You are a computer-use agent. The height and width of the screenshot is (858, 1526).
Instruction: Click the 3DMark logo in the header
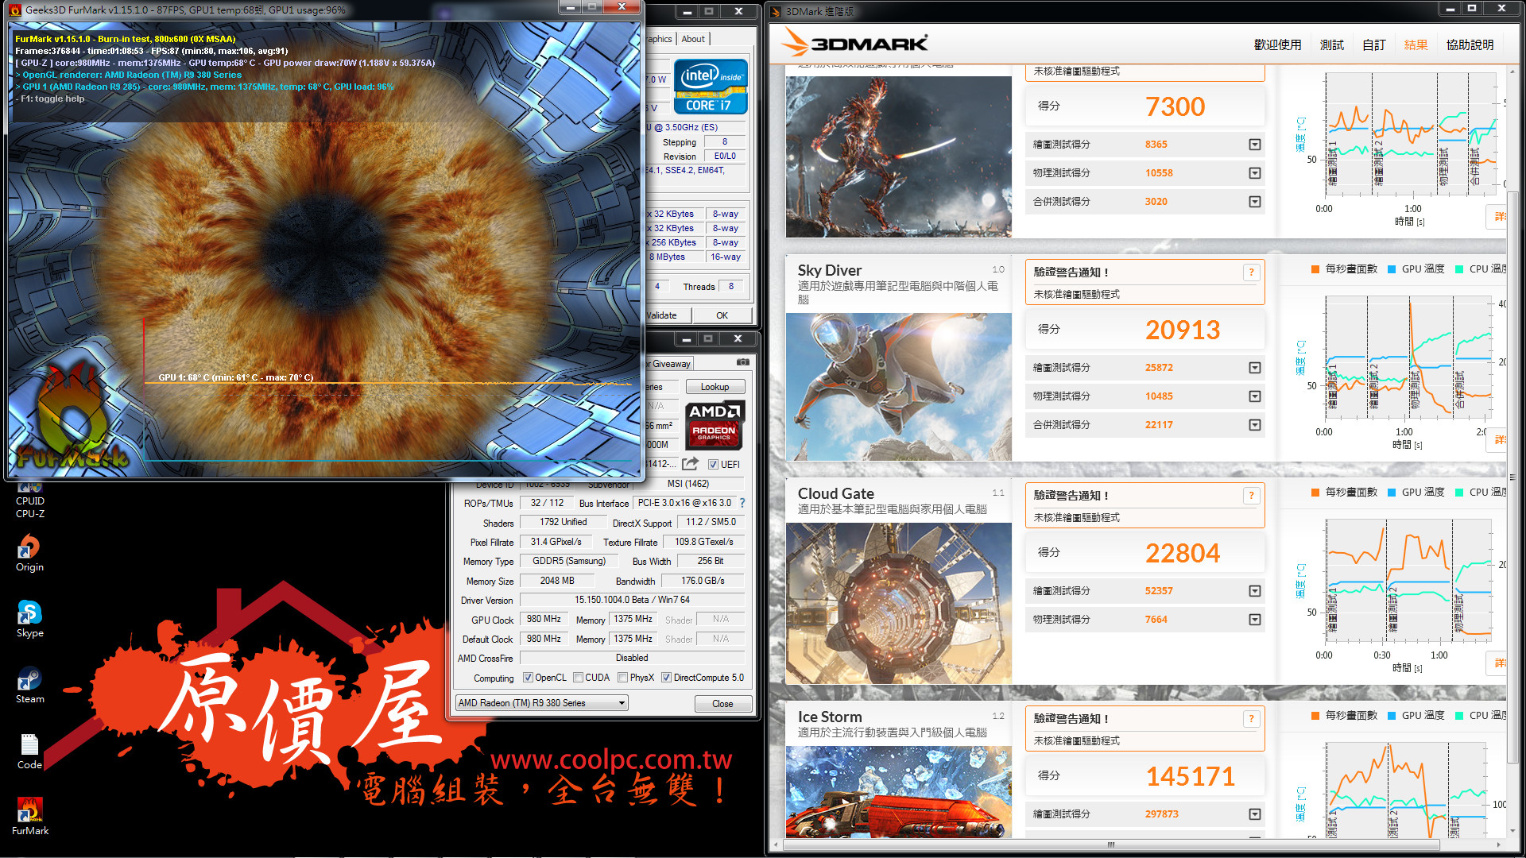(854, 44)
